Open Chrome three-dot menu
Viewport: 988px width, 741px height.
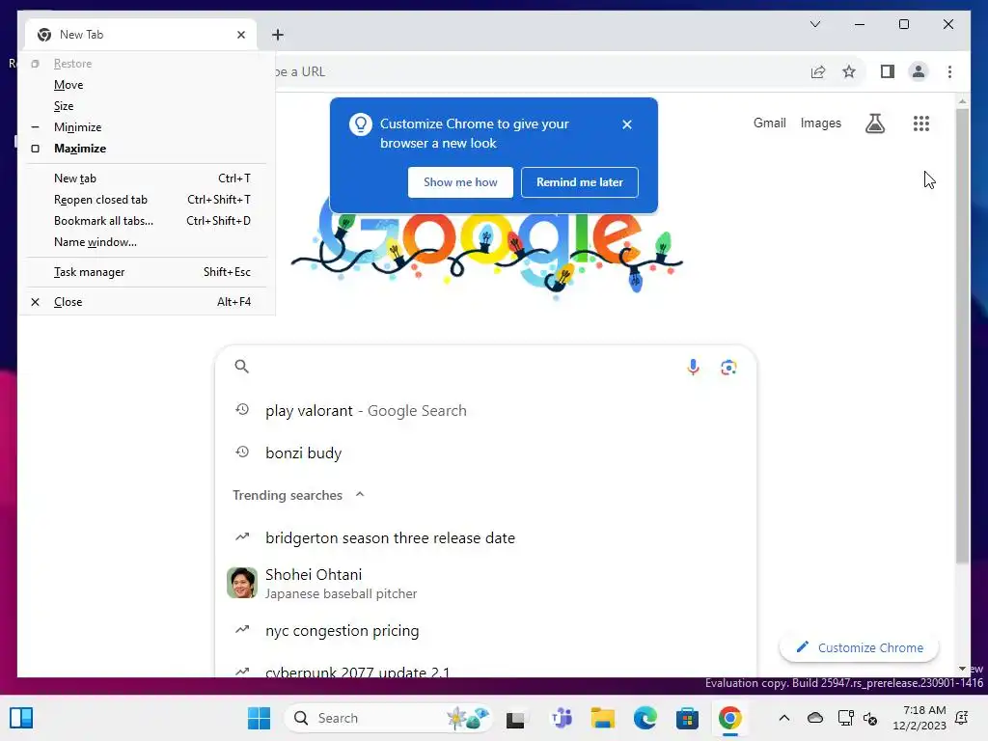(x=949, y=71)
